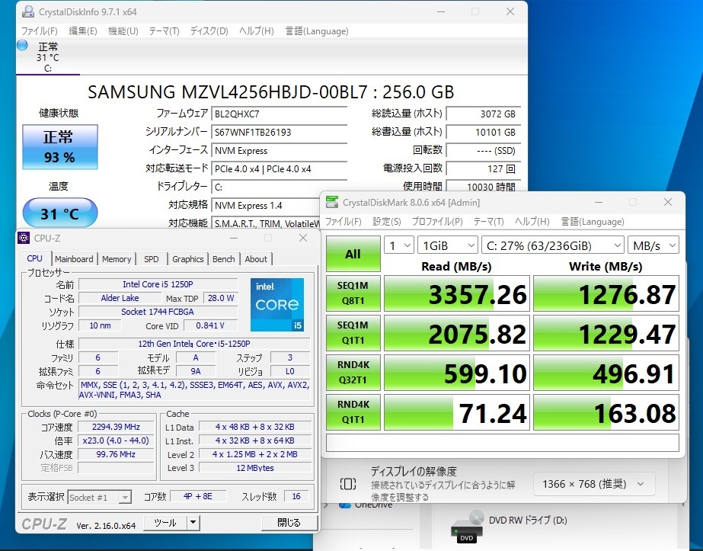Run the SEQ1M Q8T1 test

pos(353,293)
